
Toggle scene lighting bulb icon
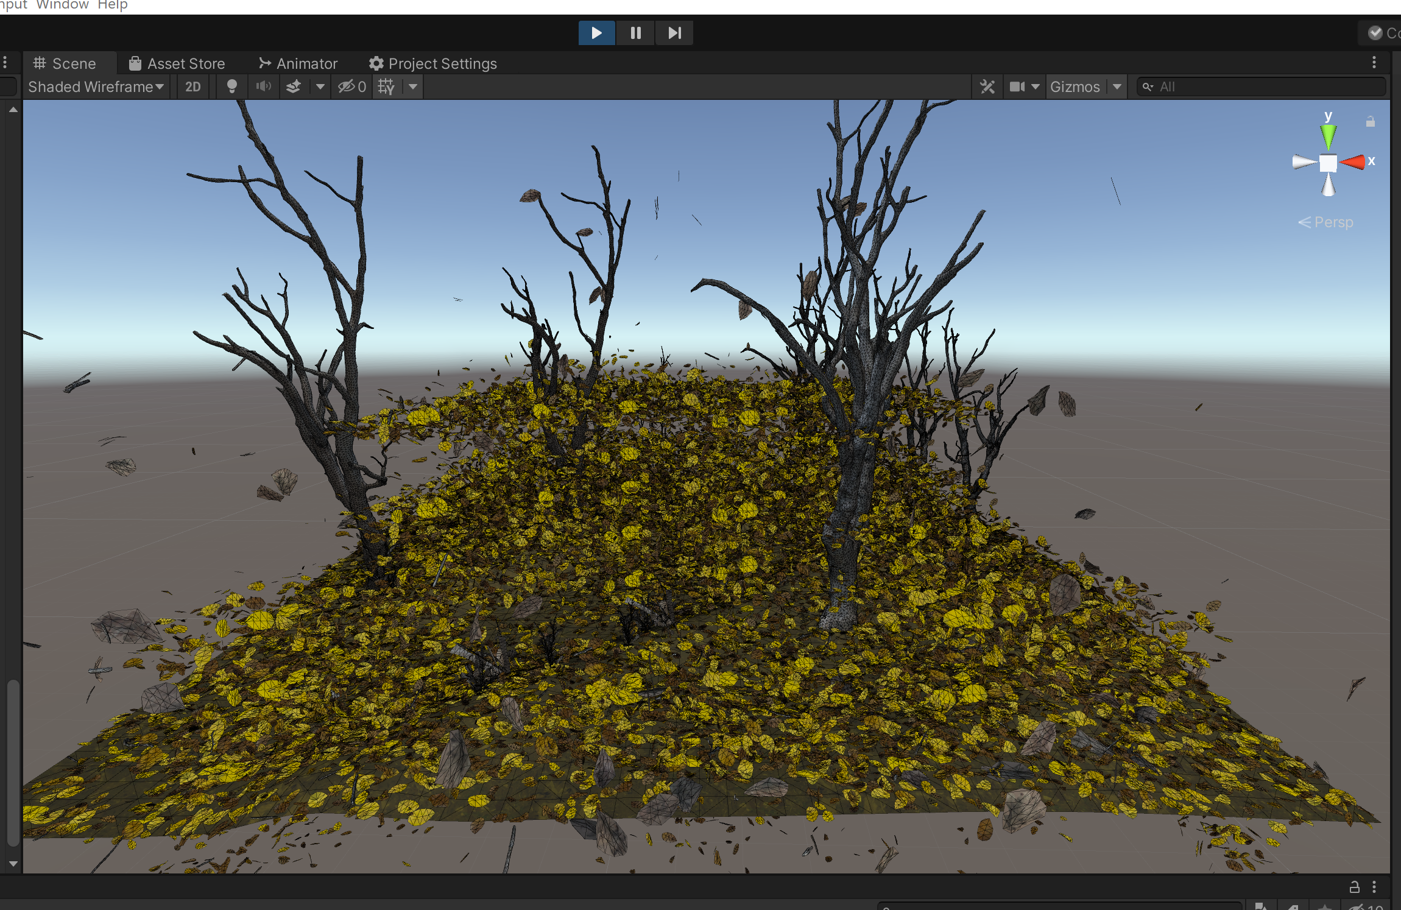[231, 86]
